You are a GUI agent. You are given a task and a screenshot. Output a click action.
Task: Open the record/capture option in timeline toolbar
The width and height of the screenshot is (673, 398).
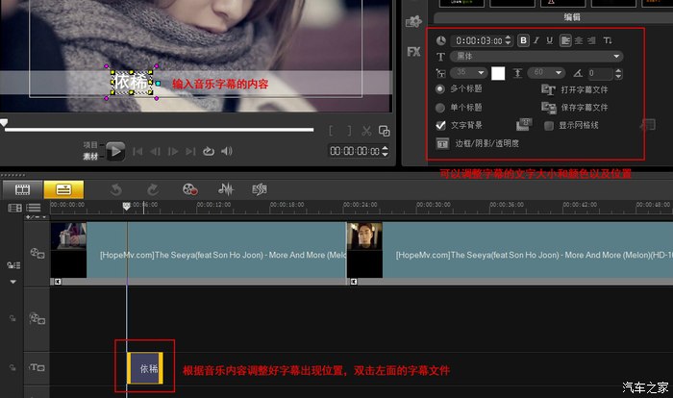coord(190,189)
